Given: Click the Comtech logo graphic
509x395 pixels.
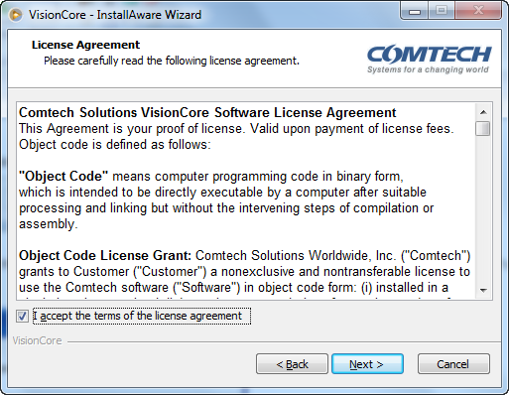Looking at the screenshot, I should tap(429, 60).
